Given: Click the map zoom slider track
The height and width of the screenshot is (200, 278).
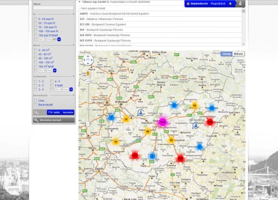Looking at the screenshot, I should (x=88, y=102).
